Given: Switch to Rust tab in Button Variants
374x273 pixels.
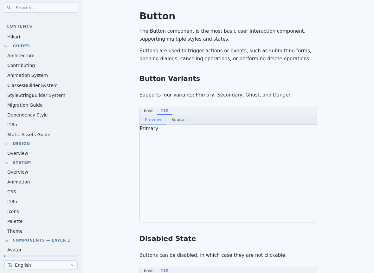Looking at the screenshot, I should (148, 111).
